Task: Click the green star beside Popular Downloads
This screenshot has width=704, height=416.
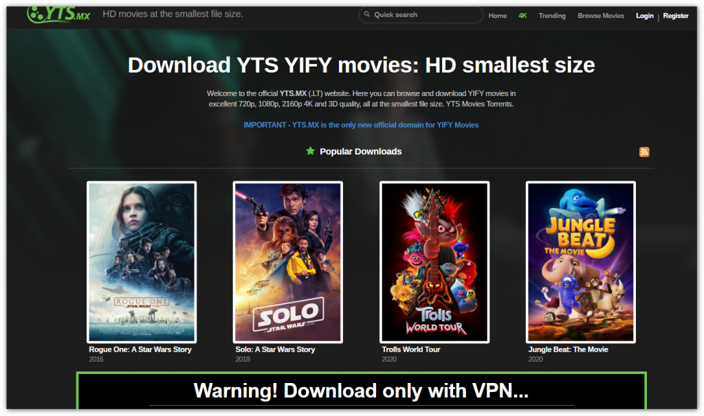Action: 310,151
